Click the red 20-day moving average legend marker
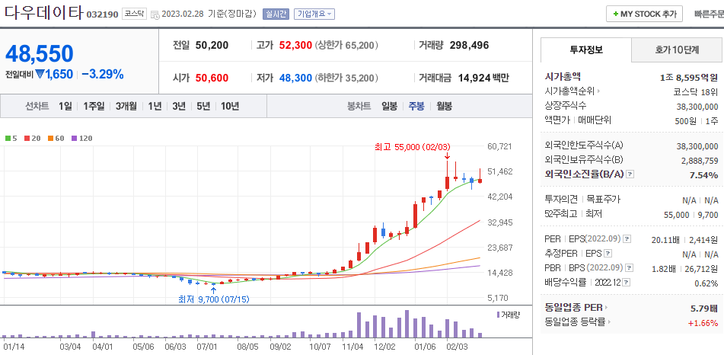This screenshot has height=355, width=724. pyautogui.click(x=27, y=138)
